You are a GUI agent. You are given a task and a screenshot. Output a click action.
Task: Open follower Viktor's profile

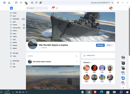pyautogui.click(x=102, y=77)
